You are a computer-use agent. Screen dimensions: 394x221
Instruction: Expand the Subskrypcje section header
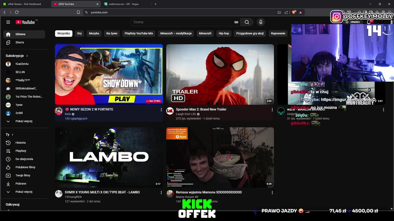pos(17,56)
